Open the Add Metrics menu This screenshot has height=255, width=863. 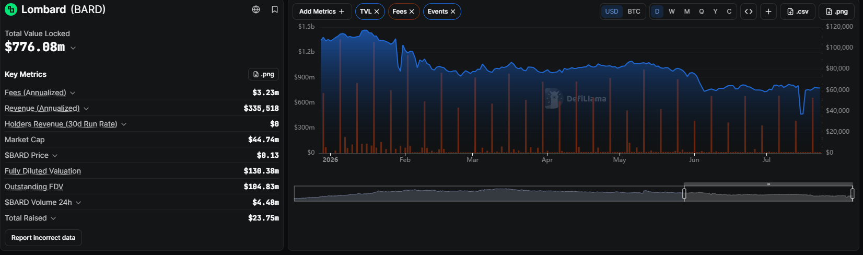coord(322,11)
